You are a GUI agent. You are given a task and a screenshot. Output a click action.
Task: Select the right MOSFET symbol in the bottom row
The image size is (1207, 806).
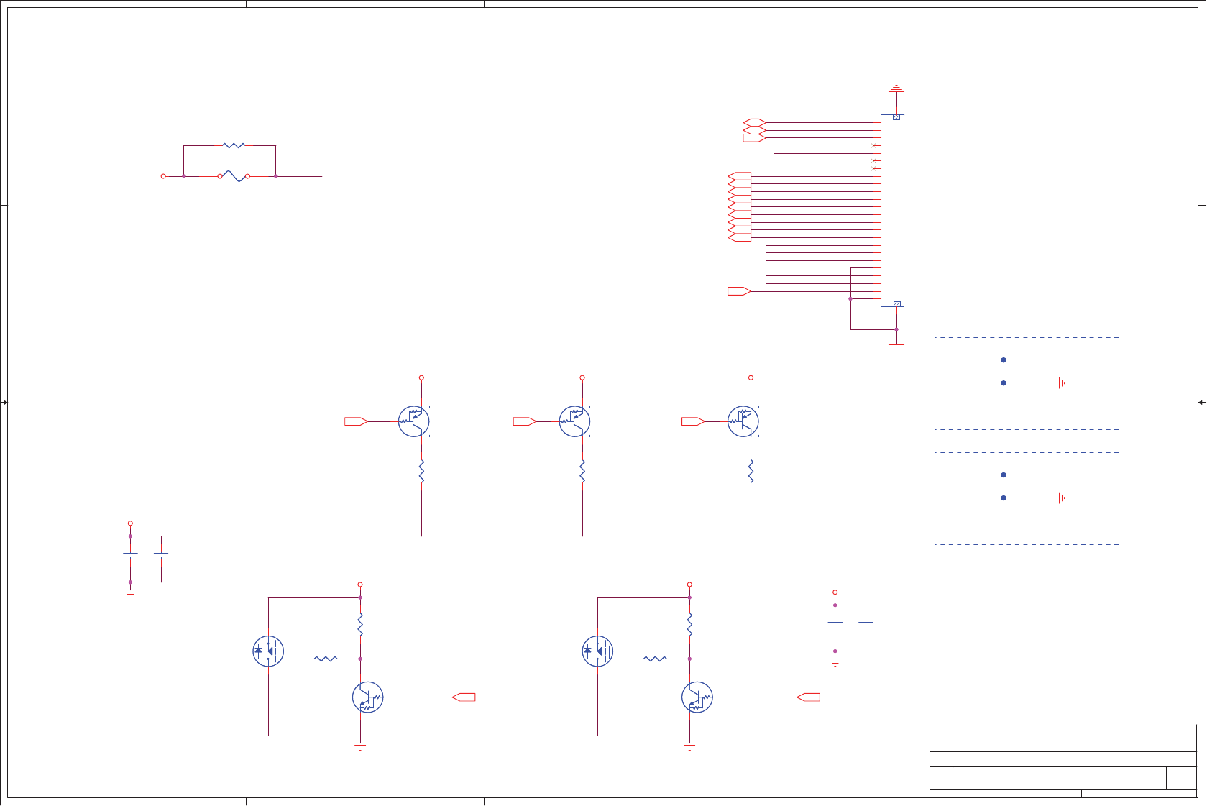point(597,651)
